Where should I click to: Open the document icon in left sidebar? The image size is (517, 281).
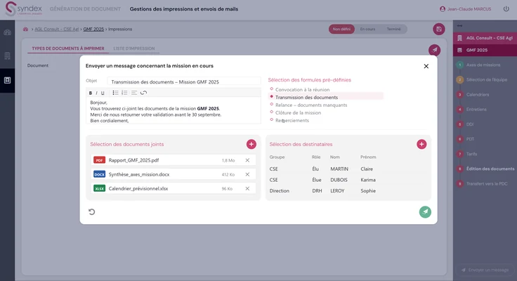click(x=7, y=80)
